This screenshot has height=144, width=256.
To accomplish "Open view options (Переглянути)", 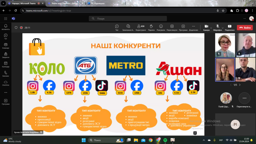I will click(x=172, y=28).
